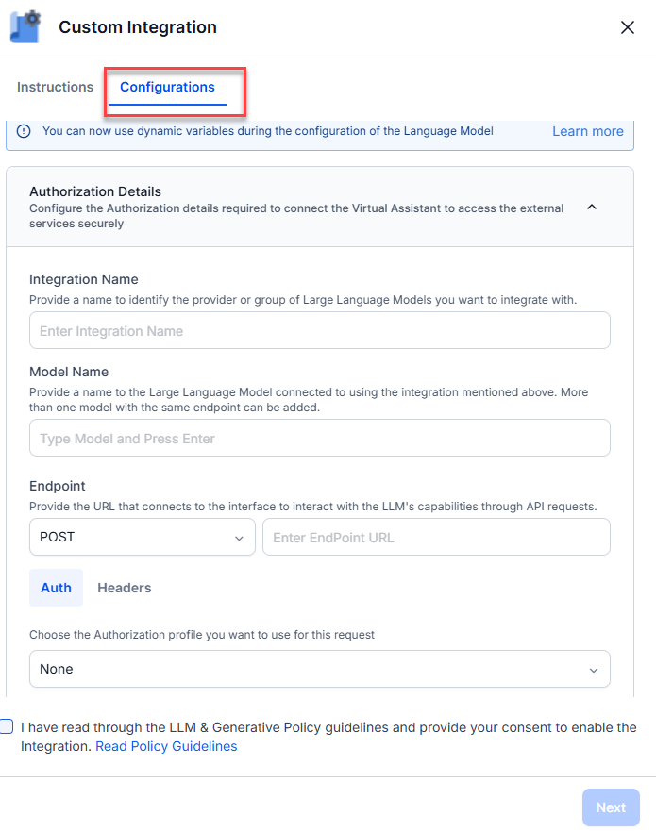The height and width of the screenshot is (832, 656).
Task: Open the POST method dropdown
Action: point(142,538)
